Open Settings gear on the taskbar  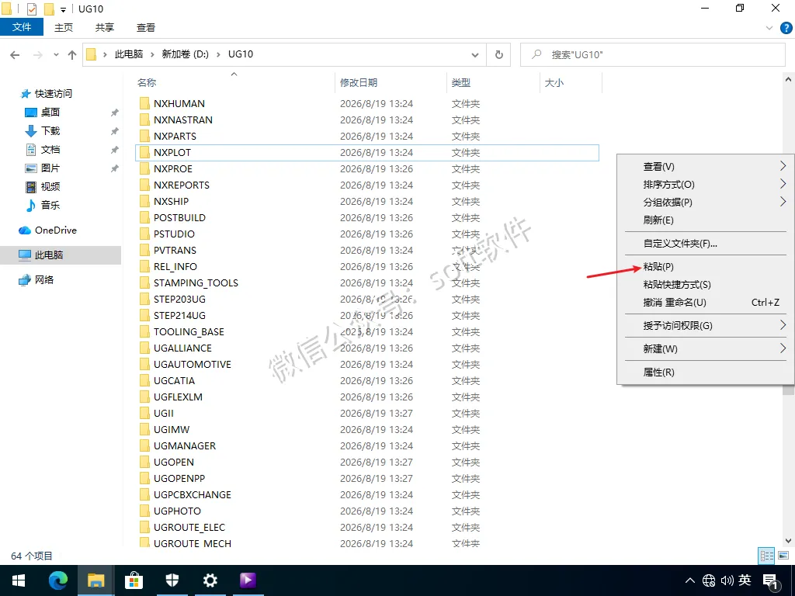[x=210, y=580]
